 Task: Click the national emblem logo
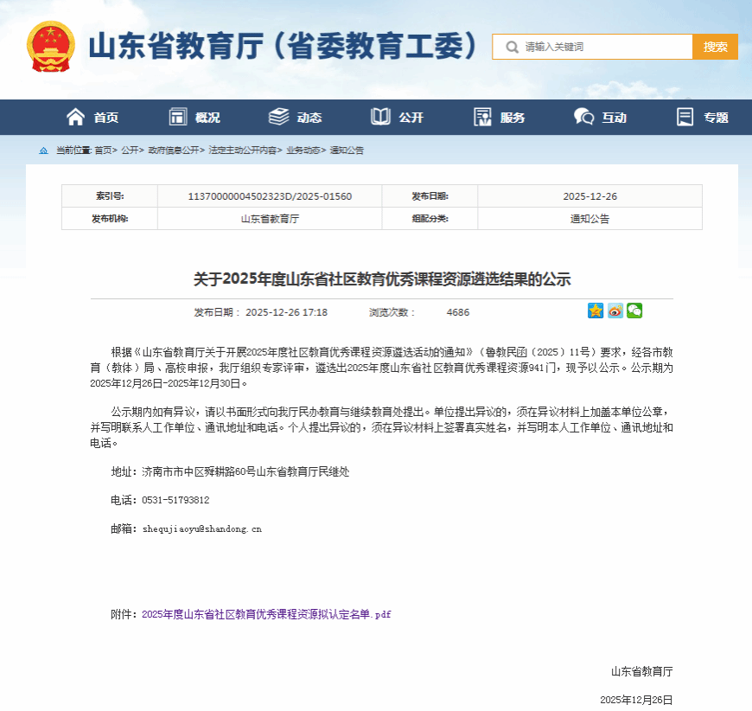(51, 47)
